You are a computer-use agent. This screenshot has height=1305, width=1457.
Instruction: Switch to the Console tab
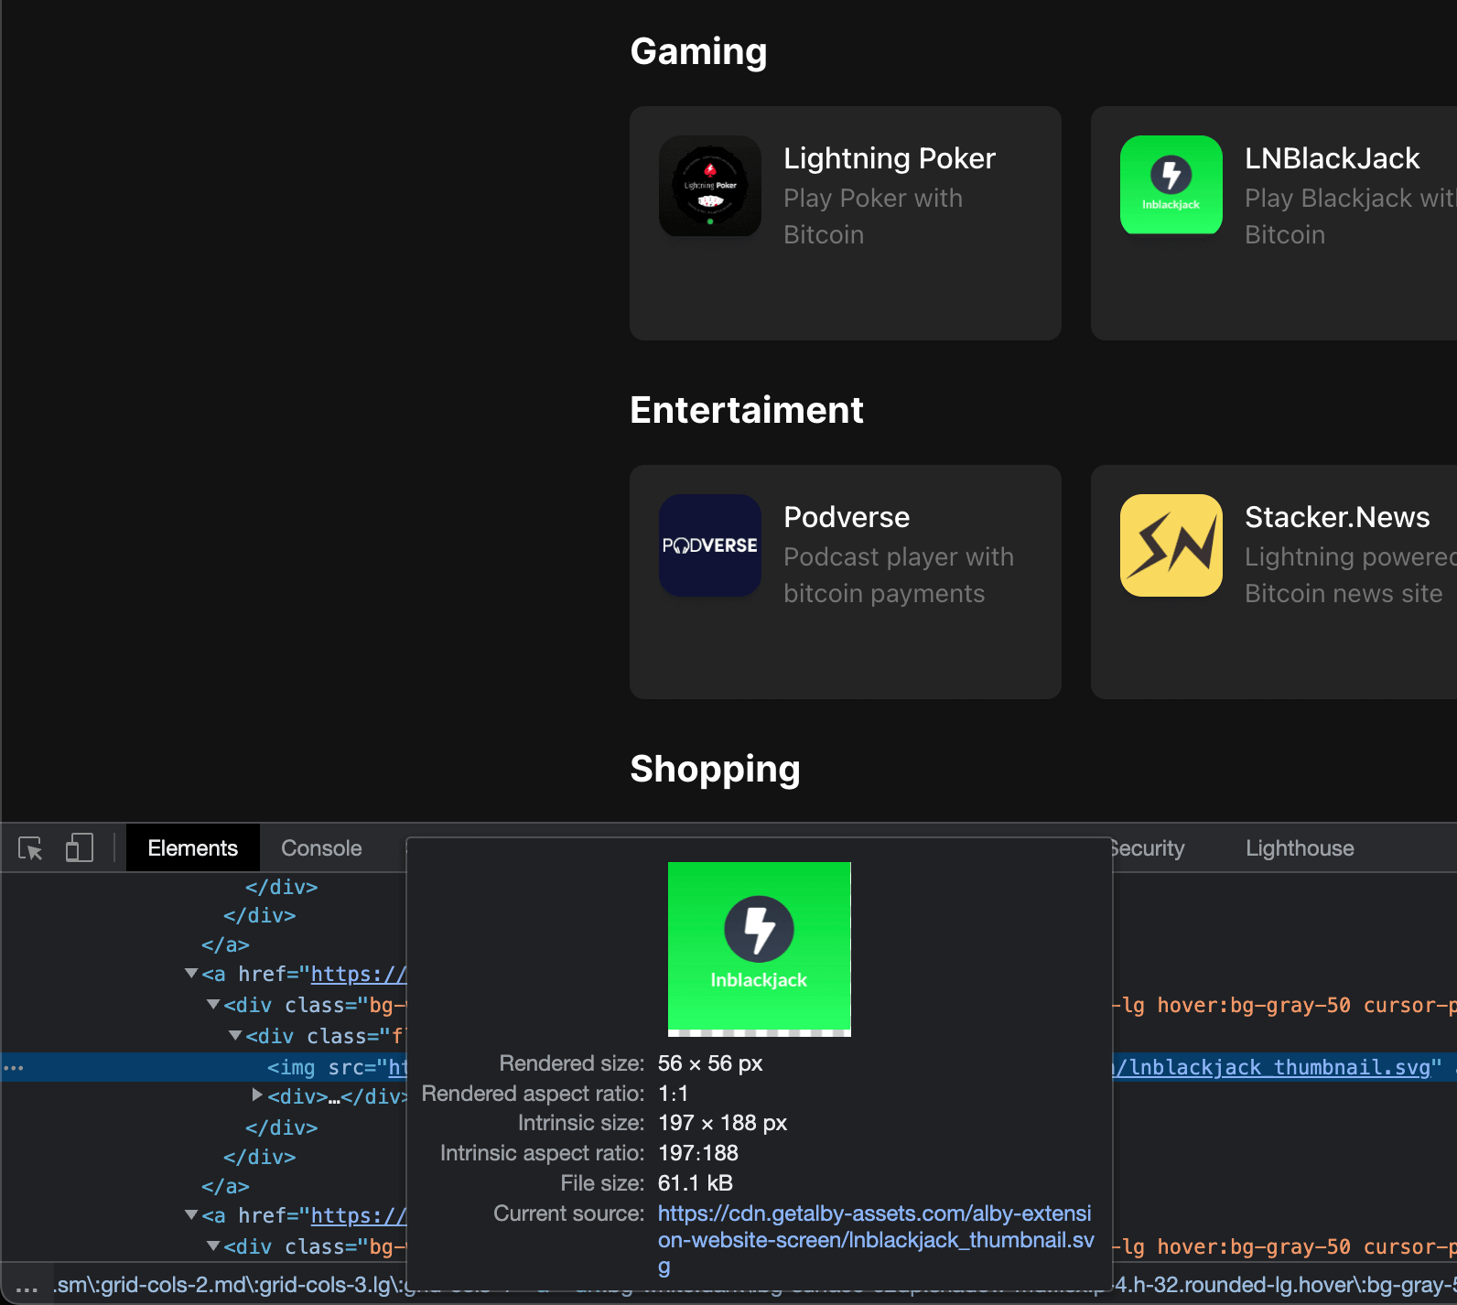click(x=321, y=848)
